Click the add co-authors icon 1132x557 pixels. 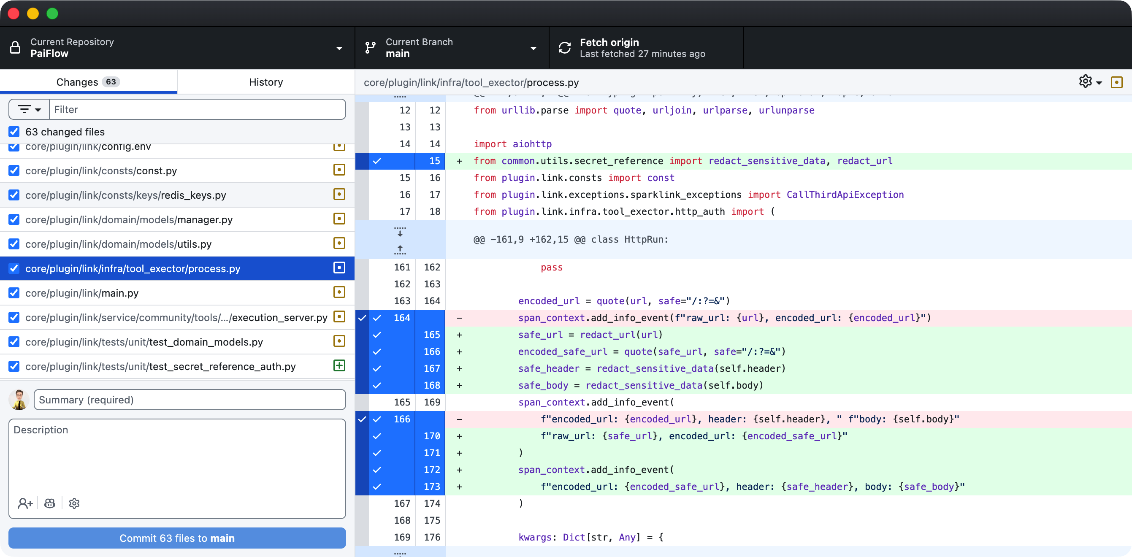[x=25, y=503]
